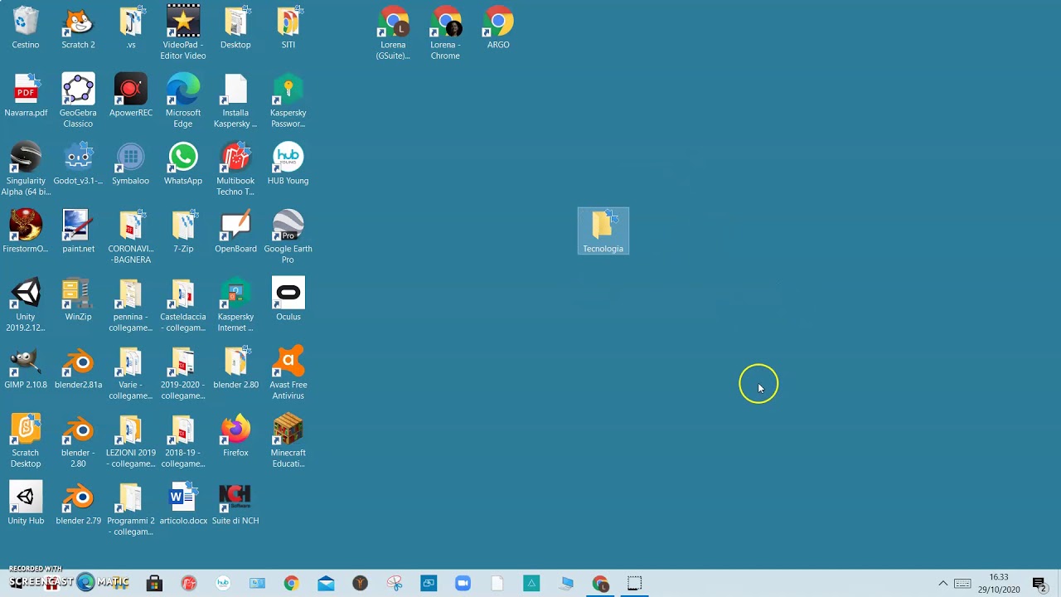Select the FirestormO shortcut
The image size is (1061, 597).
(x=26, y=232)
